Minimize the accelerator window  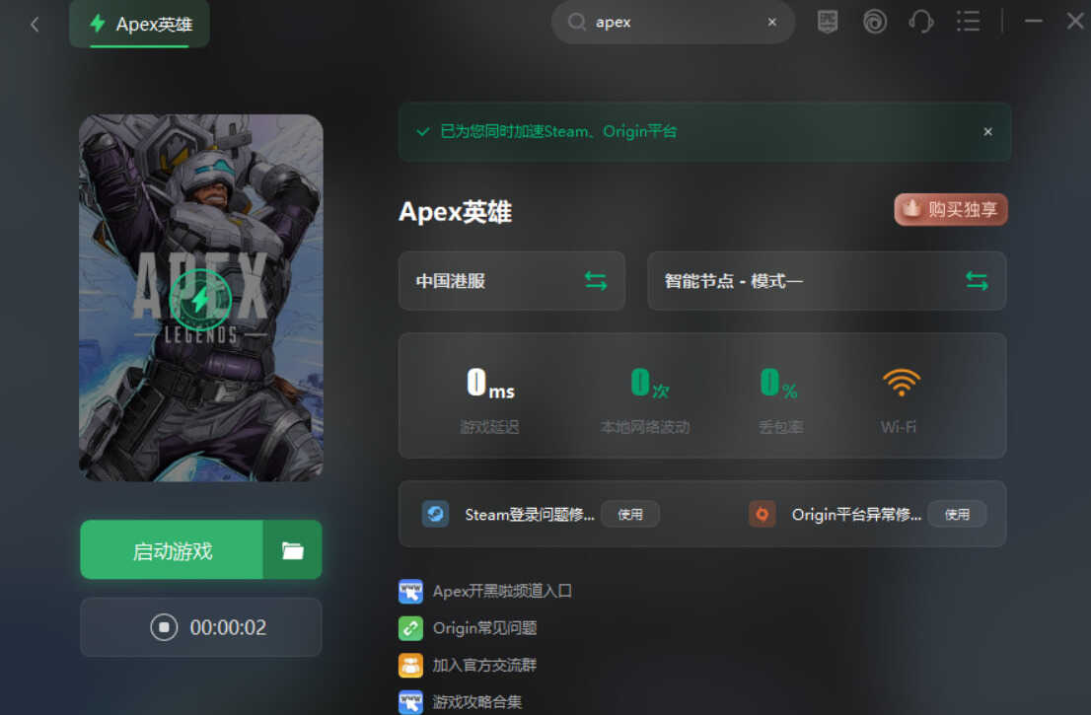pyautogui.click(x=1033, y=22)
